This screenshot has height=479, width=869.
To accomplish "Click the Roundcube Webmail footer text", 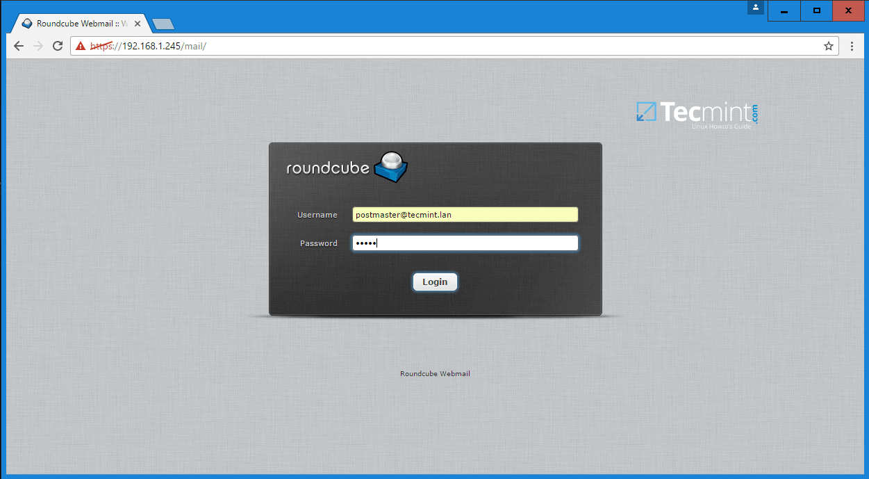I will coord(435,373).
